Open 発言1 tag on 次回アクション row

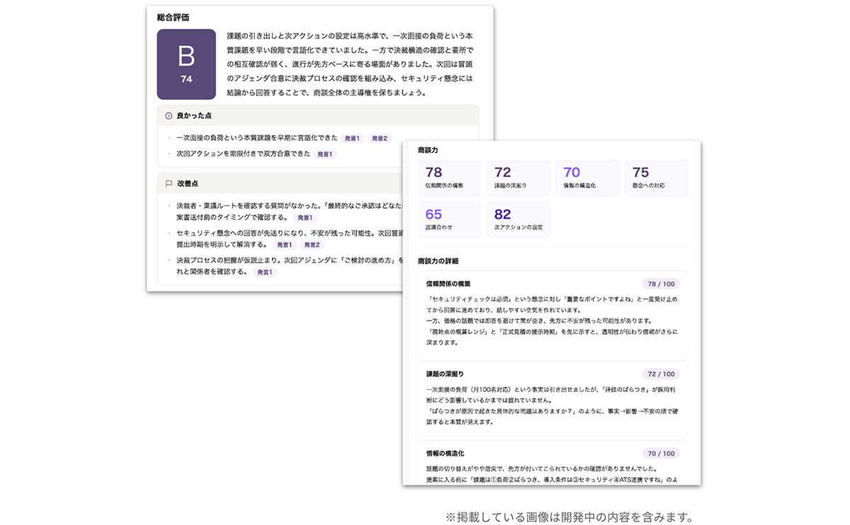tap(325, 154)
